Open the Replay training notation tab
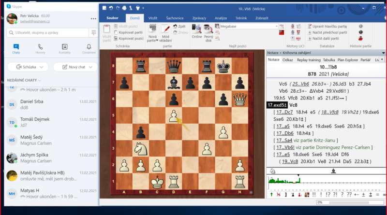This screenshot has width=387, height=215. click(309, 60)
